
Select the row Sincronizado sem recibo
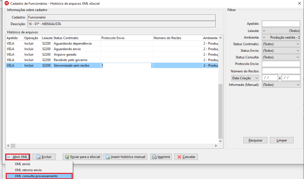pos(112,66)
